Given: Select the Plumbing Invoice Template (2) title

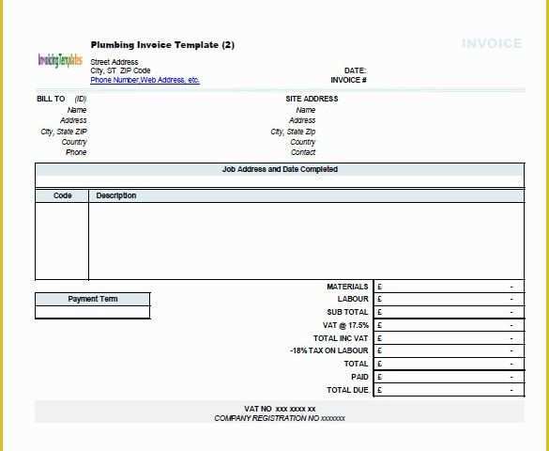Looking at the screenshot, I should (162, 45).
